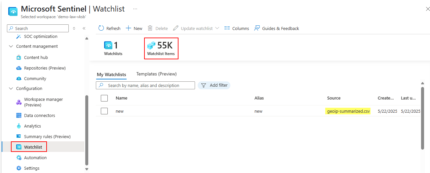Click the Add filter button
Image resolution: width=430 pixels, height=173 pixels.
click(214, 85)
